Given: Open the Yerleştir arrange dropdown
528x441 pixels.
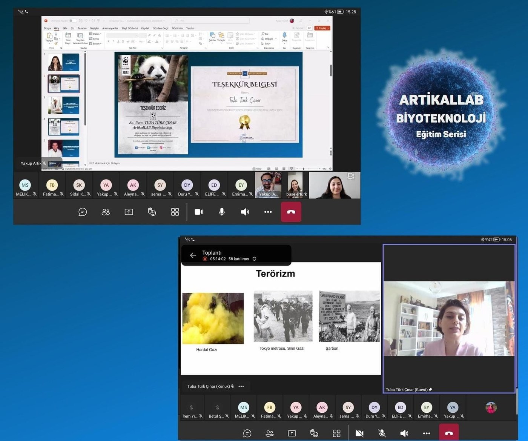Looking at the screenshot, I should click(221, 37).
